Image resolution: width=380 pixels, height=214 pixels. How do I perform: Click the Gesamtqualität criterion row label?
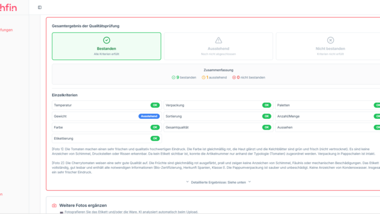(177, 127)
